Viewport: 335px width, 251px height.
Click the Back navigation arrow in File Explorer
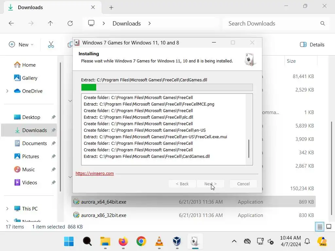point(11,23)
